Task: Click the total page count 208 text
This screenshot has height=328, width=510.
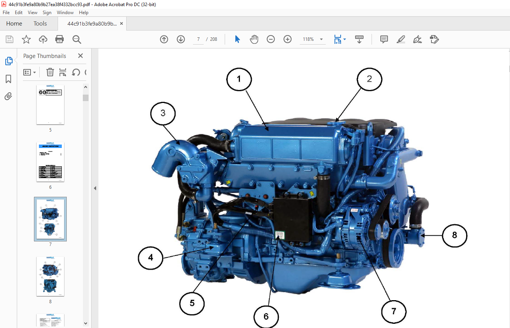Action: (x=214, y=39)
